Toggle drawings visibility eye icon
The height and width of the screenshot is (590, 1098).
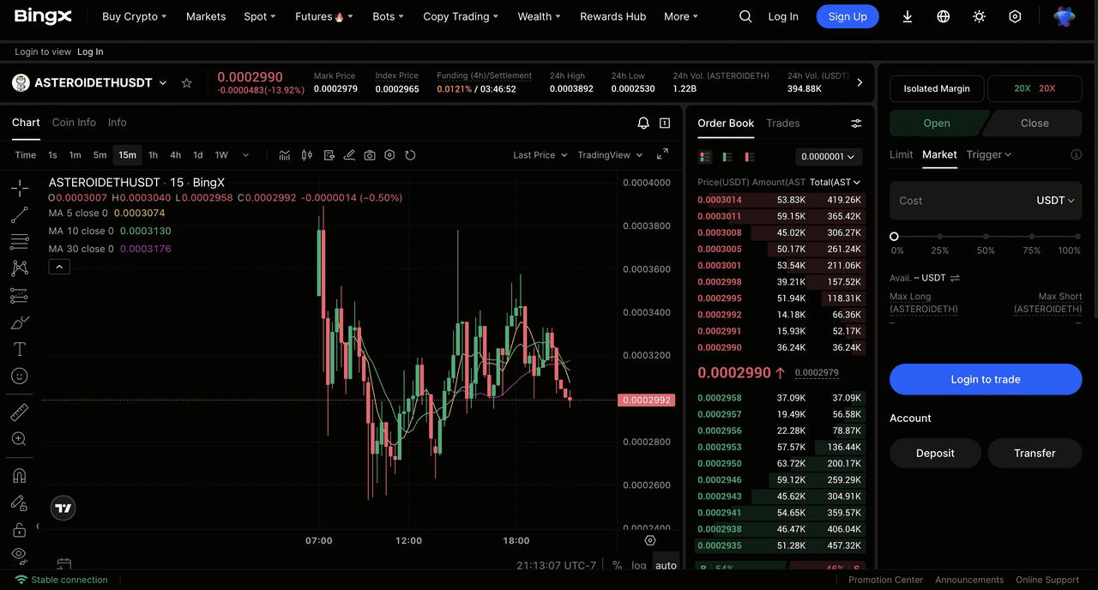click(19, 555)
